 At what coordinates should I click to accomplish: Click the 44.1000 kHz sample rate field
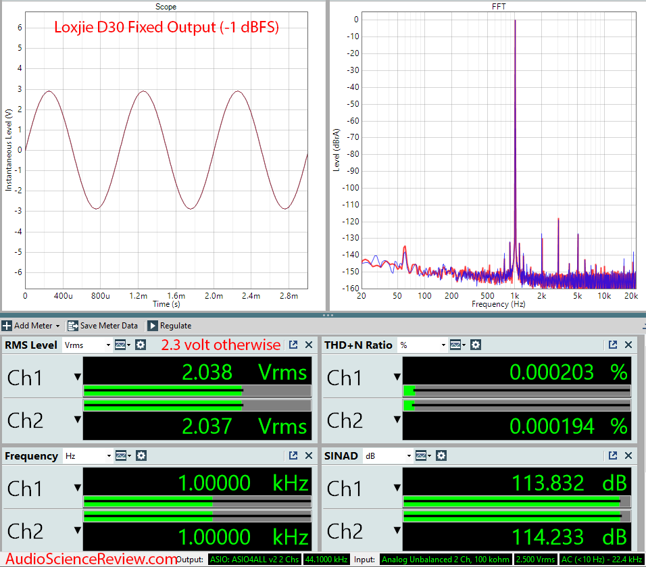coord(326,560)
